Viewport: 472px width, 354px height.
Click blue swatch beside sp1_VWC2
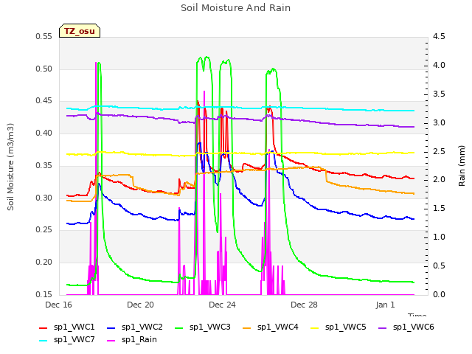coord(111,327)
